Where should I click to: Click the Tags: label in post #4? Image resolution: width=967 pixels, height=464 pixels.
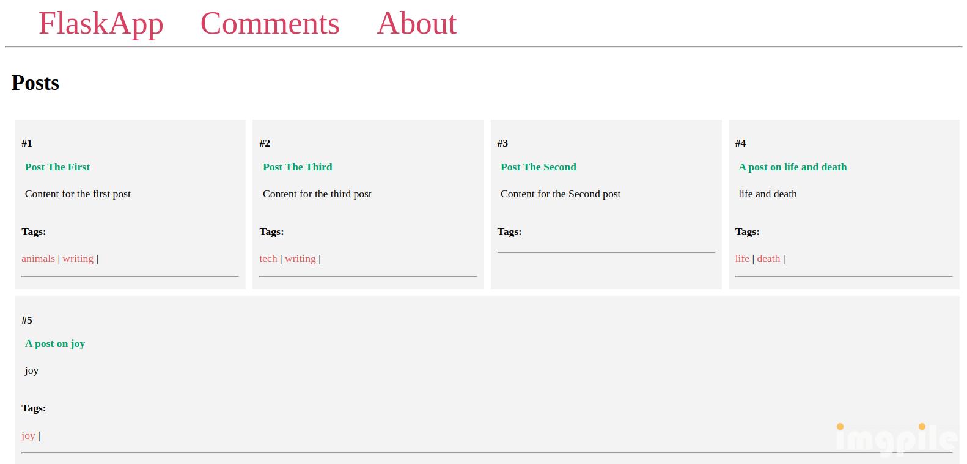click(747, 231)
